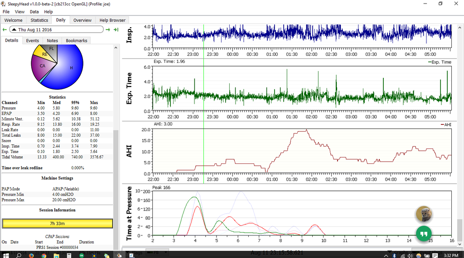Switch to the Statistics tab

coord(39,20)
